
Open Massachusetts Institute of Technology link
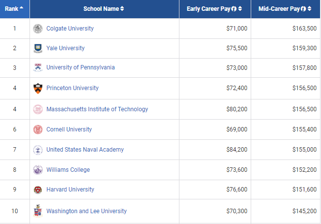(97, 109)
